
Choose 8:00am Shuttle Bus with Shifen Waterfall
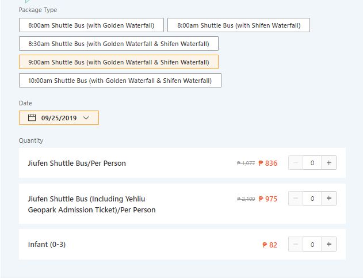[238, 25]
